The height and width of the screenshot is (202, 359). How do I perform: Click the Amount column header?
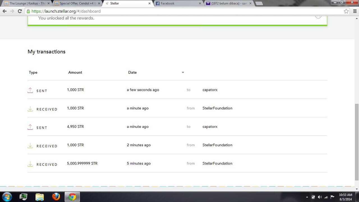(75, 72)
